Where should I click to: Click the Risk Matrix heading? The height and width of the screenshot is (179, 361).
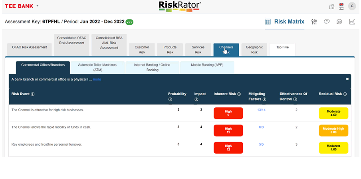pyautogui.click(x=289, y=22)
